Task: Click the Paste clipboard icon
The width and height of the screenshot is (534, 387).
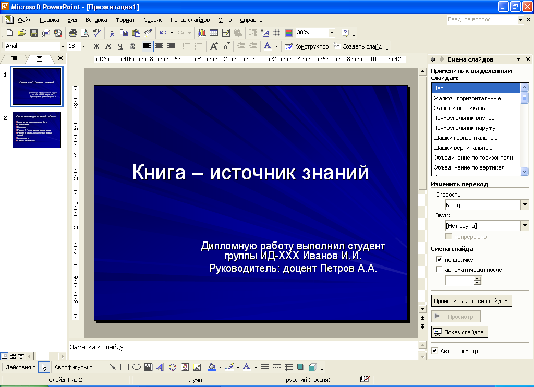Action: click(x=136, y=33)
